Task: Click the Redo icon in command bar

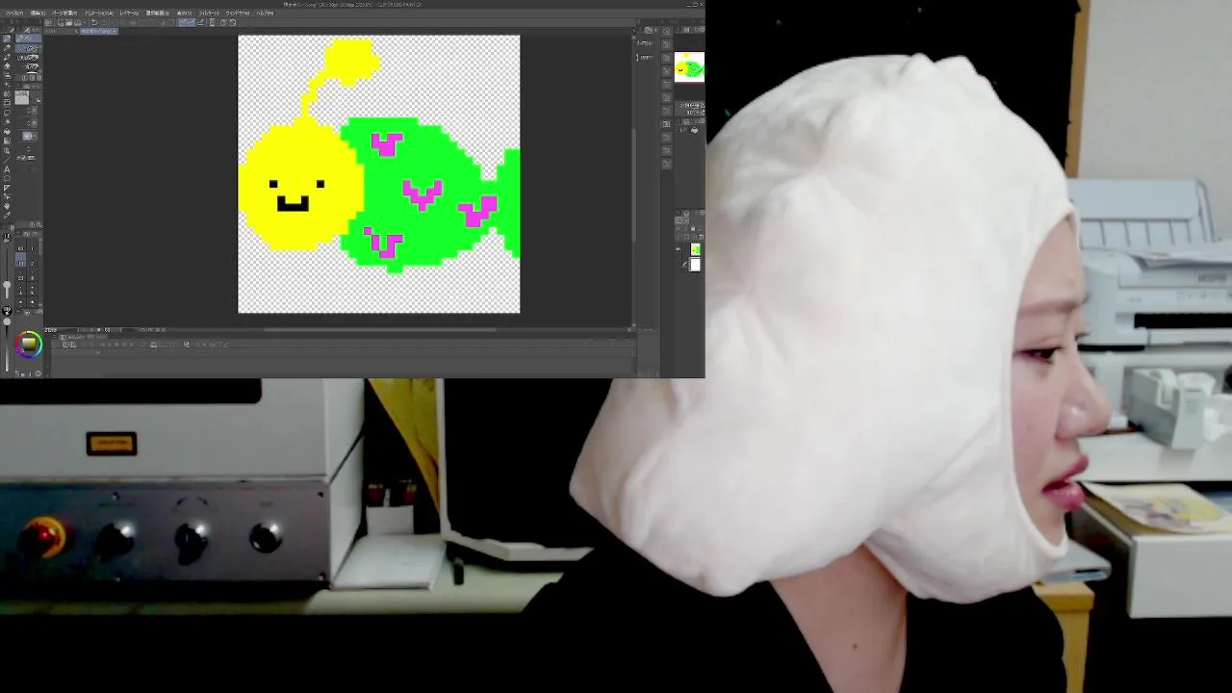Action: pos(104,22)
